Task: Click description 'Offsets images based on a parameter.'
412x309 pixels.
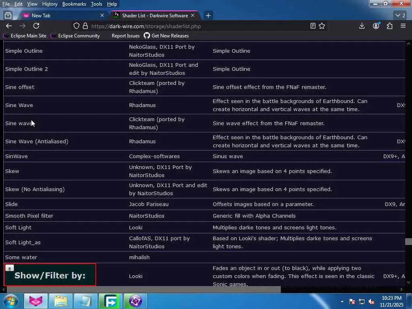Action: tap(263, 204)
